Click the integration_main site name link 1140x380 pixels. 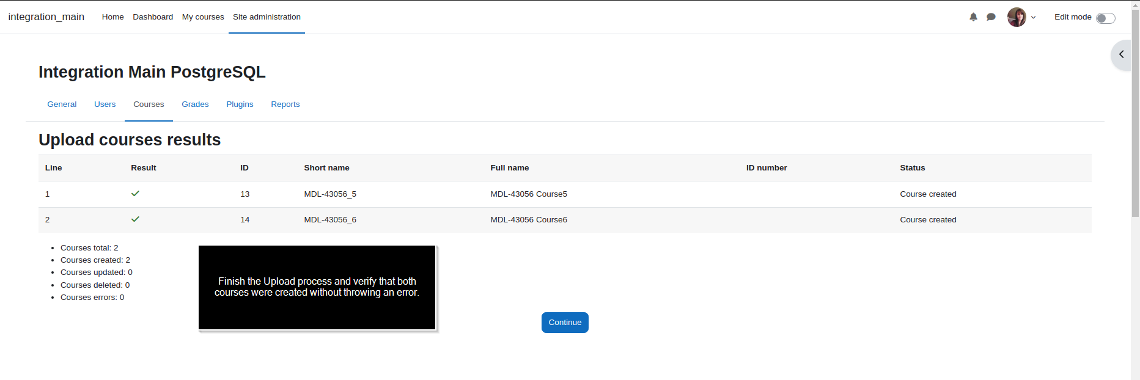(x=46, y=17)
